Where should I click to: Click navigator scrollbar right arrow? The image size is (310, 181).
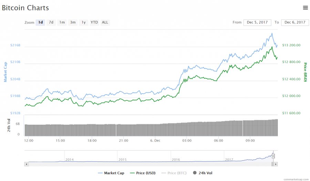point(276,164)
